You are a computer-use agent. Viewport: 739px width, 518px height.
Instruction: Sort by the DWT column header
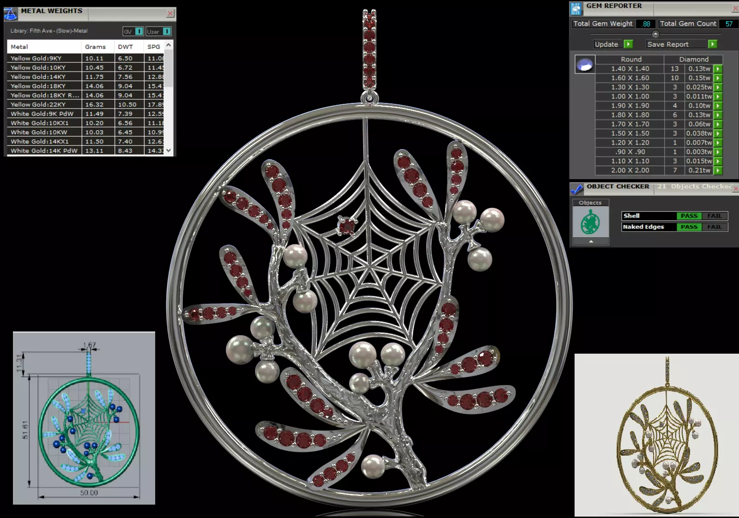point(129,47)
